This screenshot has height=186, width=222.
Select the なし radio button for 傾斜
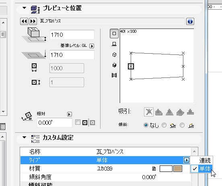pos(146,125)
